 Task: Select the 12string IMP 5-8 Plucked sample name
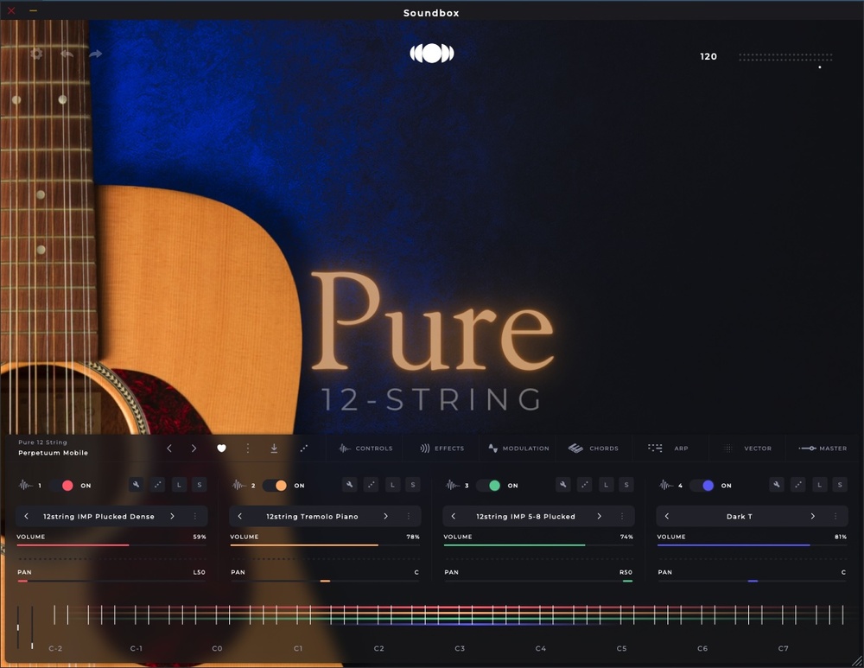525,517
